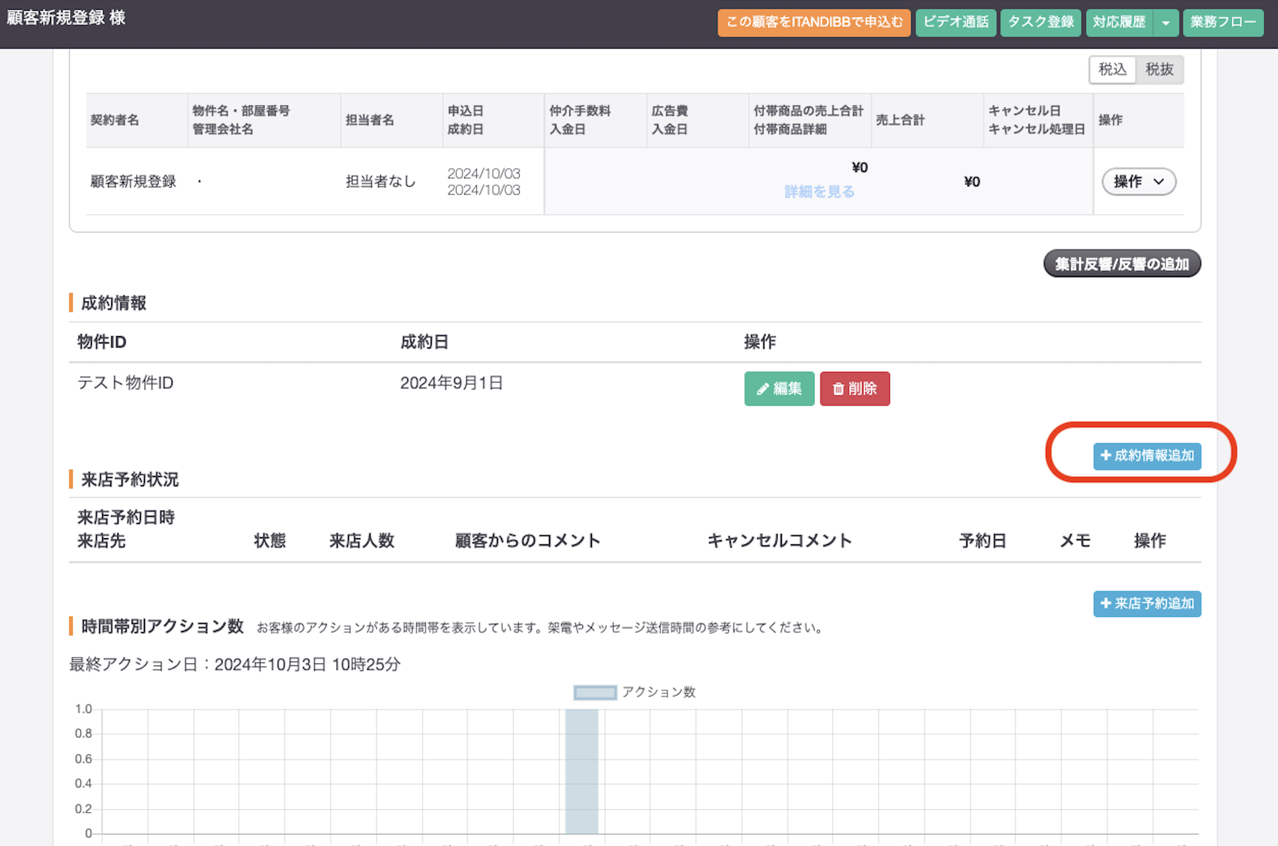Apply this customer via ITANDIBB button
Screen dimensions: 1278x846
[x=814, y=22]
